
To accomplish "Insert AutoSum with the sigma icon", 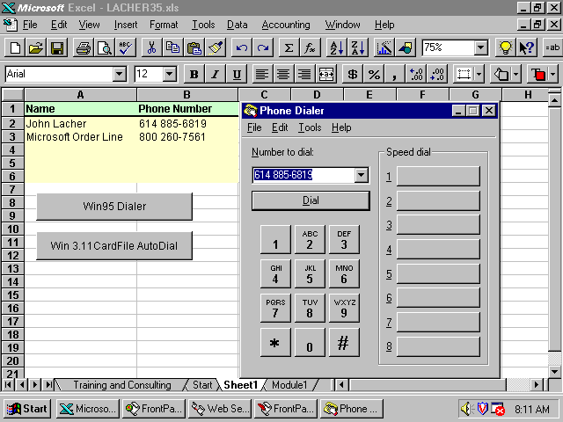I will pos(289,47).
